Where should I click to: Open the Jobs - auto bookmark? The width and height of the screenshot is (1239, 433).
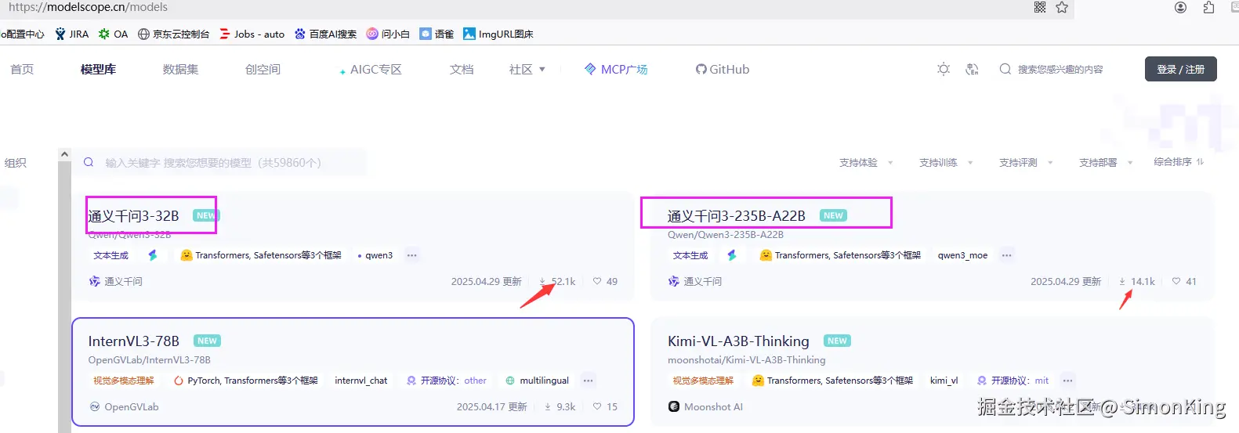click(252, 34)
